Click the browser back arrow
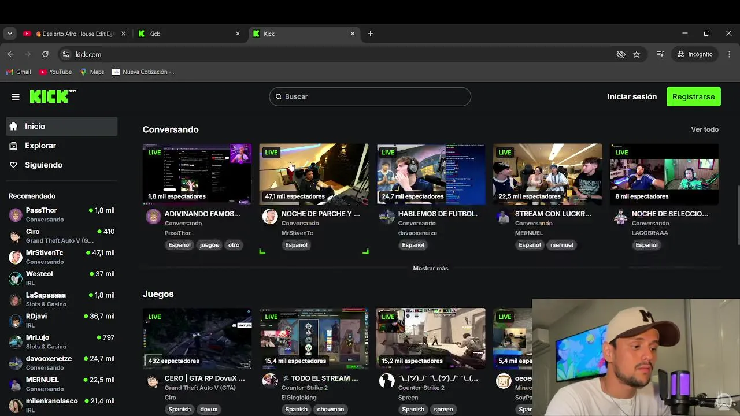The height and width of the screenshot is (416, 740). 11,54
